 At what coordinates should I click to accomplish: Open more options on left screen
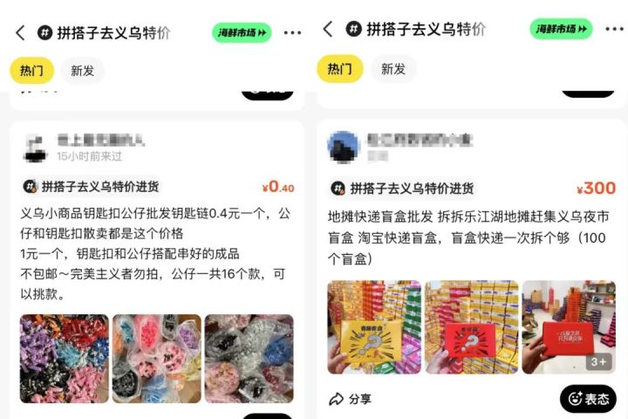292,32
